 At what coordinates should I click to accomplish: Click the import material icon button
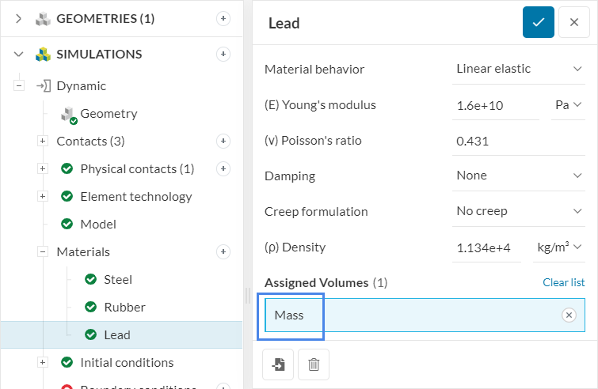tap(278, 364)
